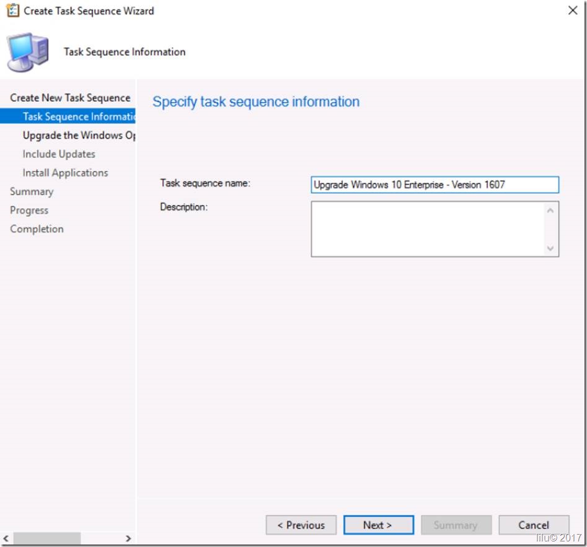Open Upgrade the Windows Operating System step
This screenshot has width=587, height=547.
point(79,135)
